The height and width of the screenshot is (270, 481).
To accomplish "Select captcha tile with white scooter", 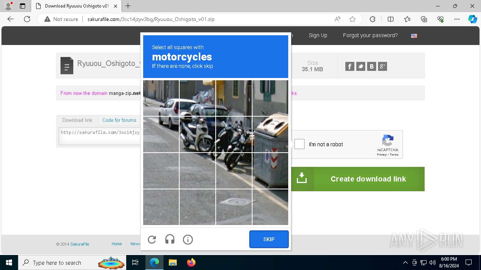I will [x=197, y=134].
